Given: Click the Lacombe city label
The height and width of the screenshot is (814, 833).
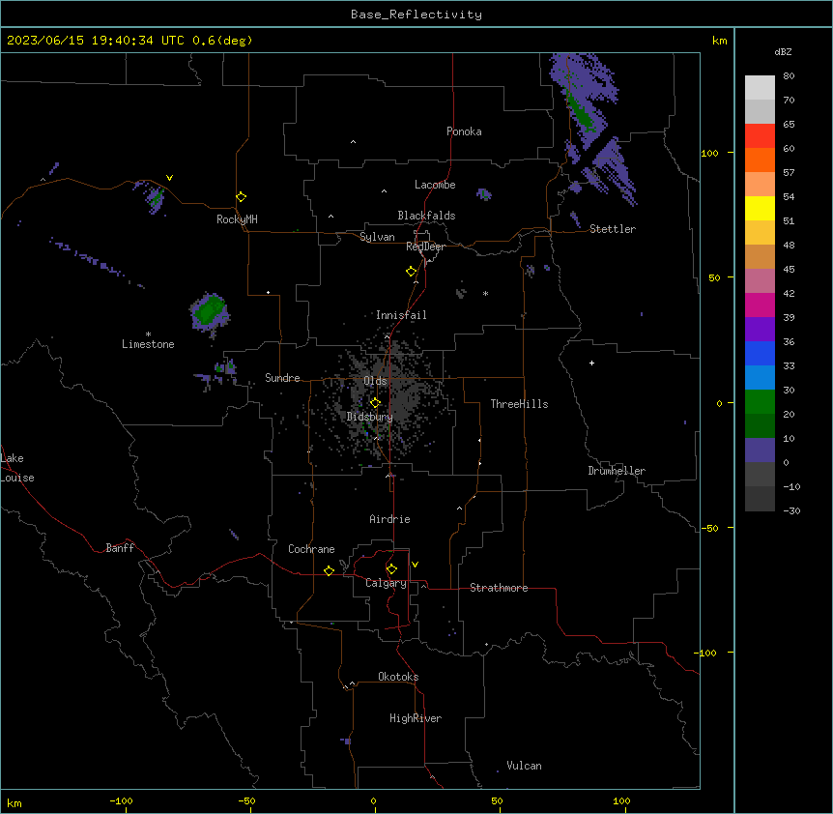Looking at the screenshot, I should [x=435, y=185].
